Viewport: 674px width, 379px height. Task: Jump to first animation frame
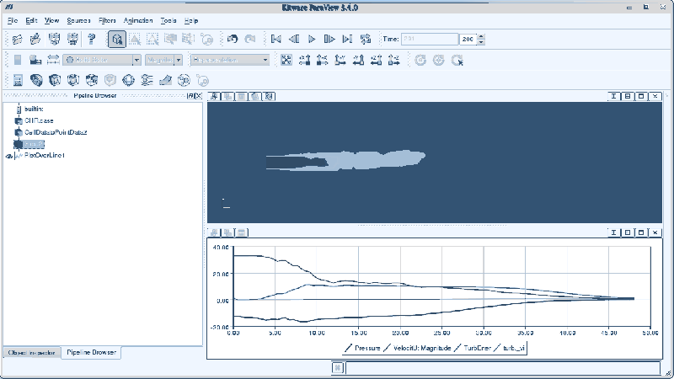(x=276, y=39)
